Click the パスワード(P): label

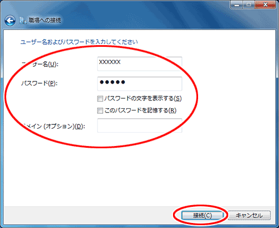click(x=40, y=83)
